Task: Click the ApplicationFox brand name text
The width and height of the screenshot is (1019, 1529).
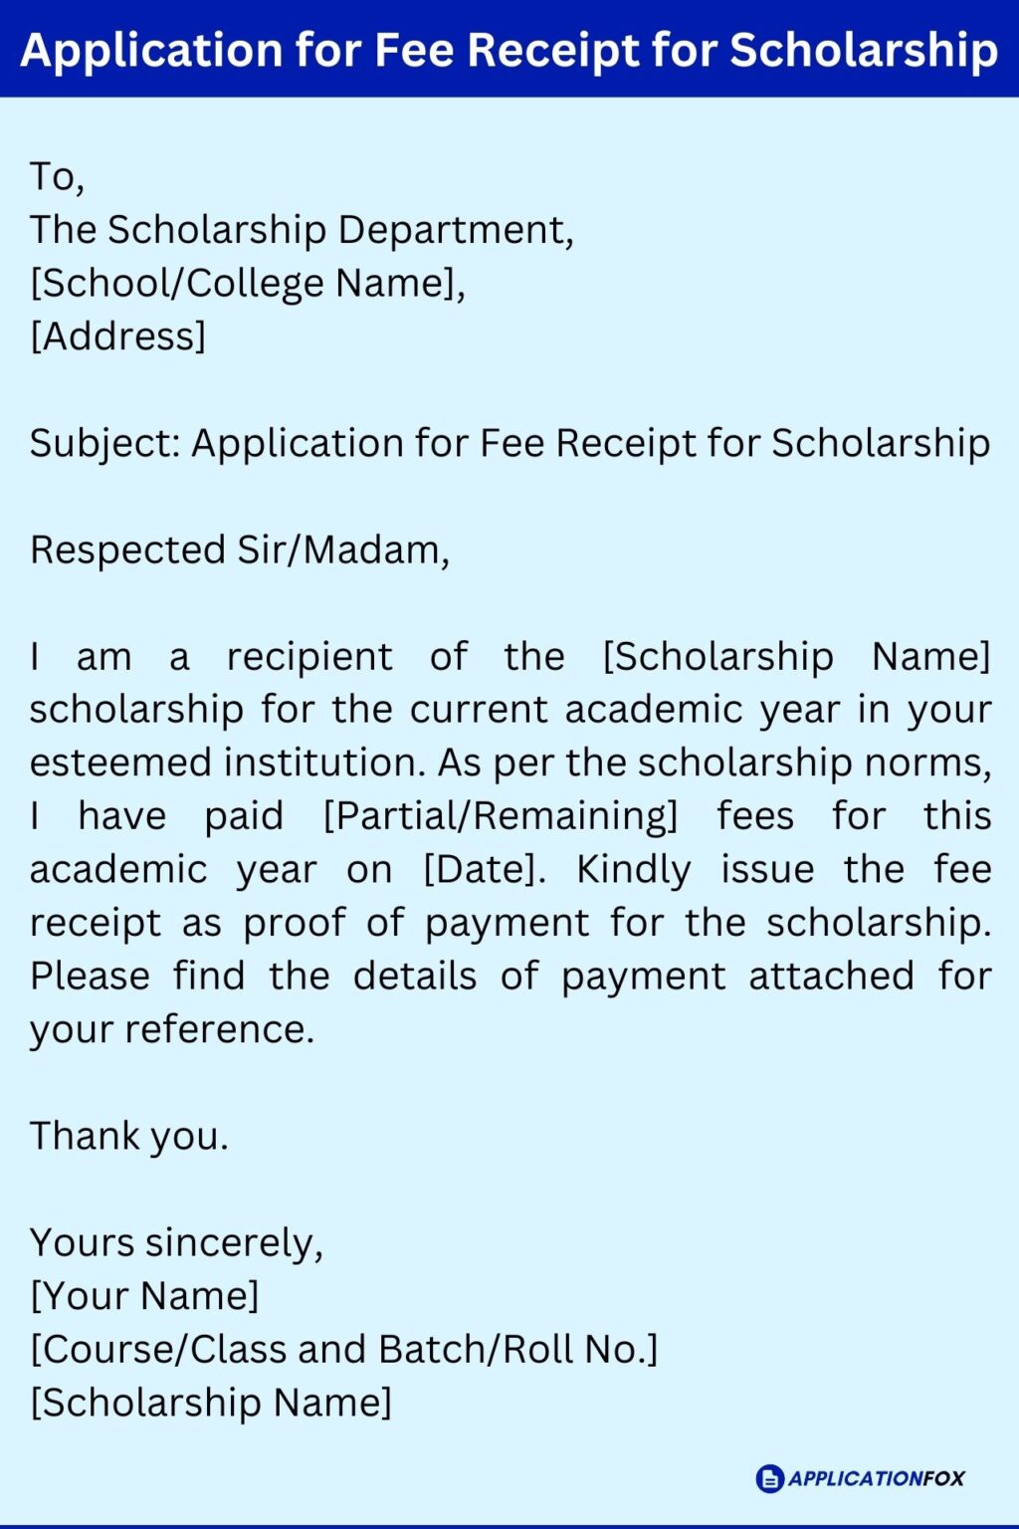Action: 877,1478
